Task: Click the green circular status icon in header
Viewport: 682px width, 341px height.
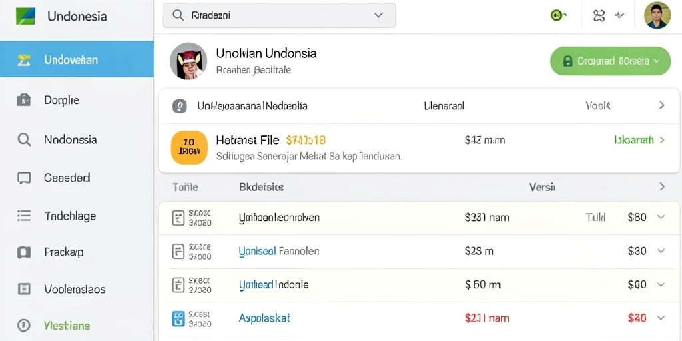Action: click(557, 16)
